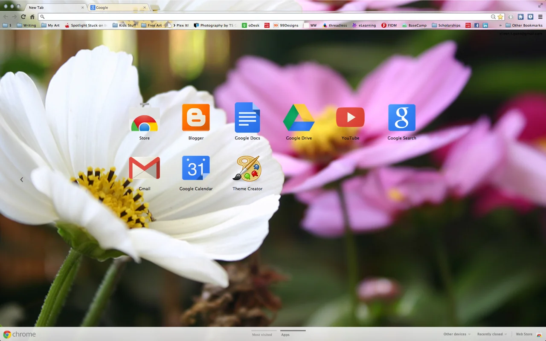Click the puzzle-piece extension icon
This screenshot has width=546, height=341.
tap(521, 17)
